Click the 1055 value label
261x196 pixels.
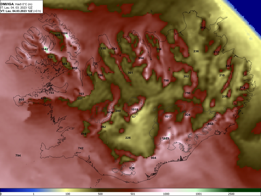(x=165, y=139)
